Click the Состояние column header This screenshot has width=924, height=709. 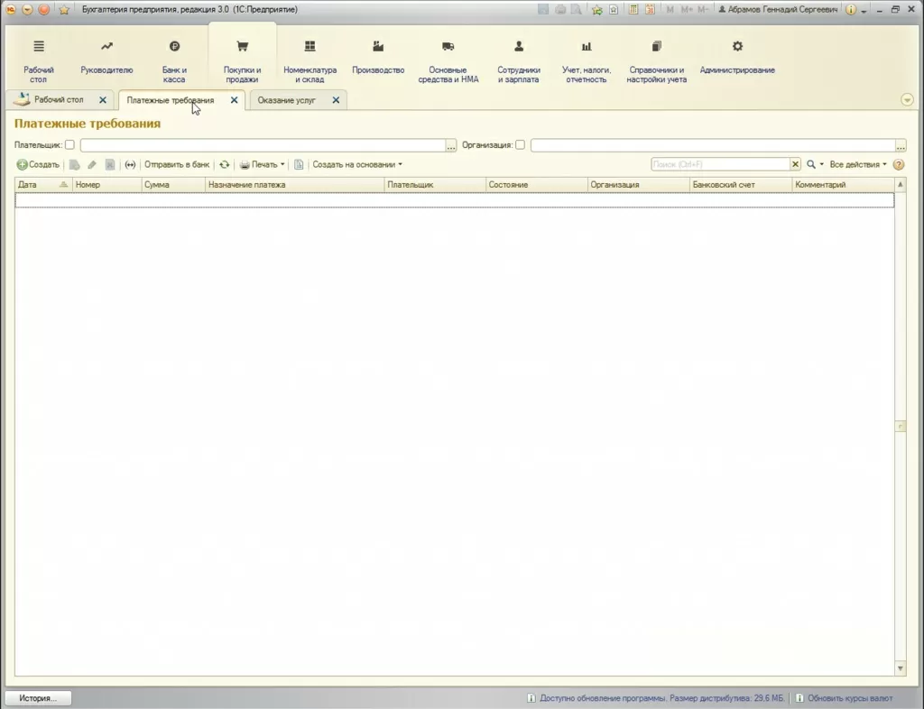[x=536, y=185]
